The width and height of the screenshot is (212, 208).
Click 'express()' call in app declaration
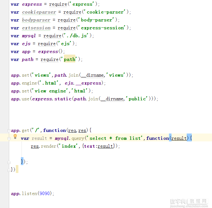tap(50, 52)
